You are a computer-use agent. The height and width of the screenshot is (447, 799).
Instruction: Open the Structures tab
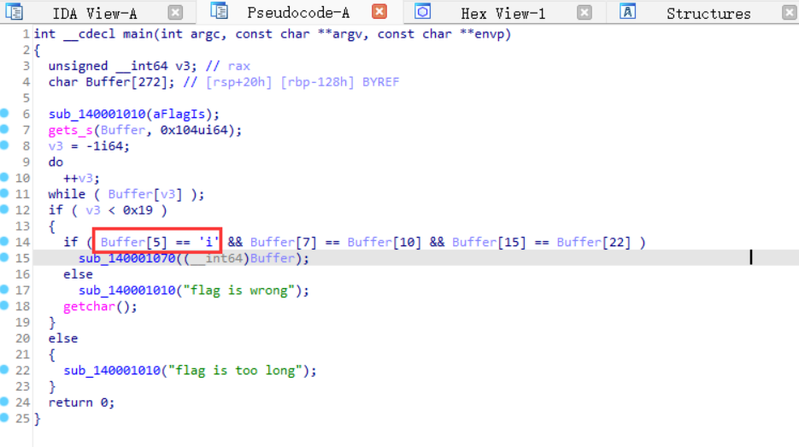coord(708,14)
